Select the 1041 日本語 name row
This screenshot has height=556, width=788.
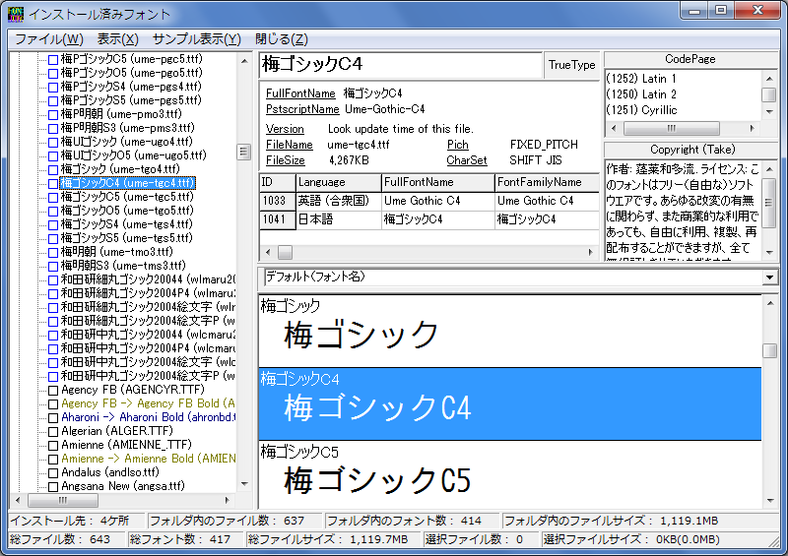pyautogui.click(x=429, y=219)
